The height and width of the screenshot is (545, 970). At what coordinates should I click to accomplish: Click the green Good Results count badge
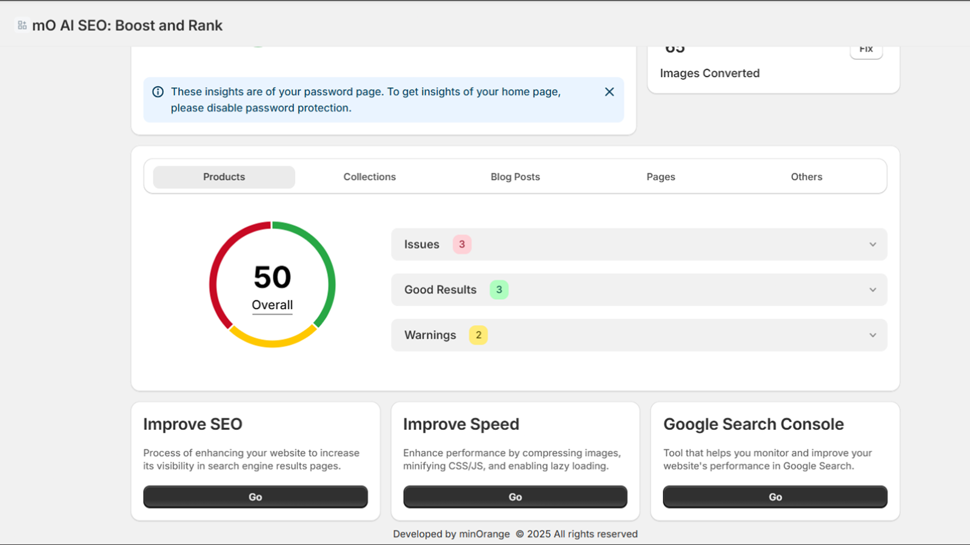point(499,290)
